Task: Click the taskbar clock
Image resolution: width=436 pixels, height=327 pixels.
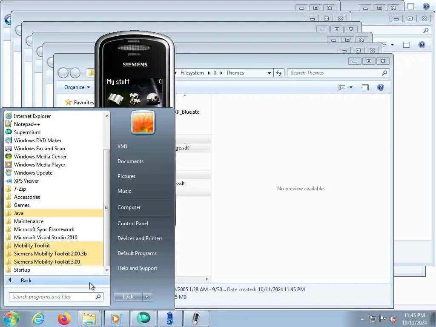Action: click(x=414, y=319)
